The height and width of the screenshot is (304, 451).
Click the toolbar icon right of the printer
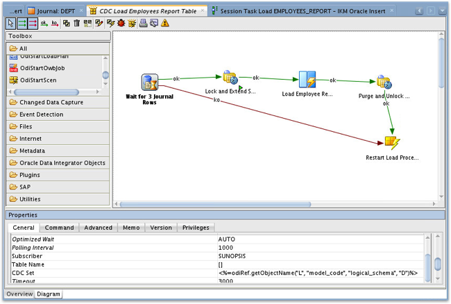click(x=154, y=23)
